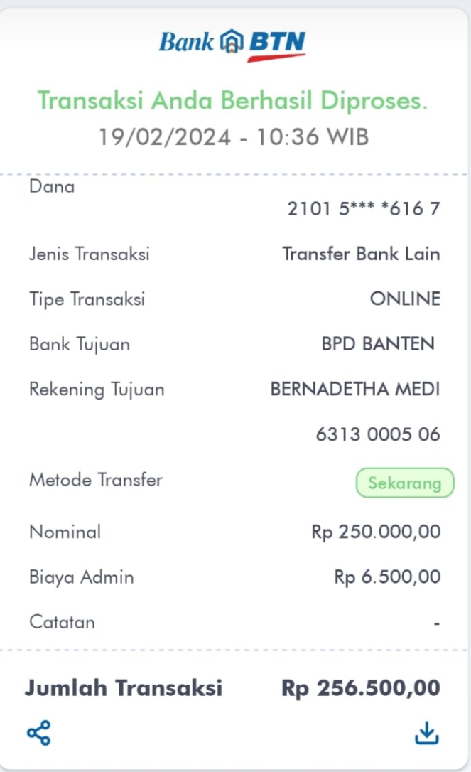471x772 pixels.
Task: Tap the download receipt icon
Action: (426, 733)
